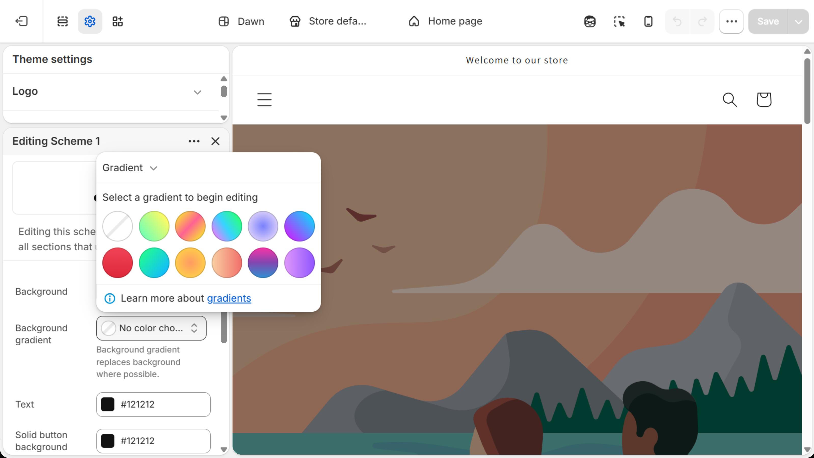
Task: Open the Save options dropdown arrow
Action: (798, 21)
